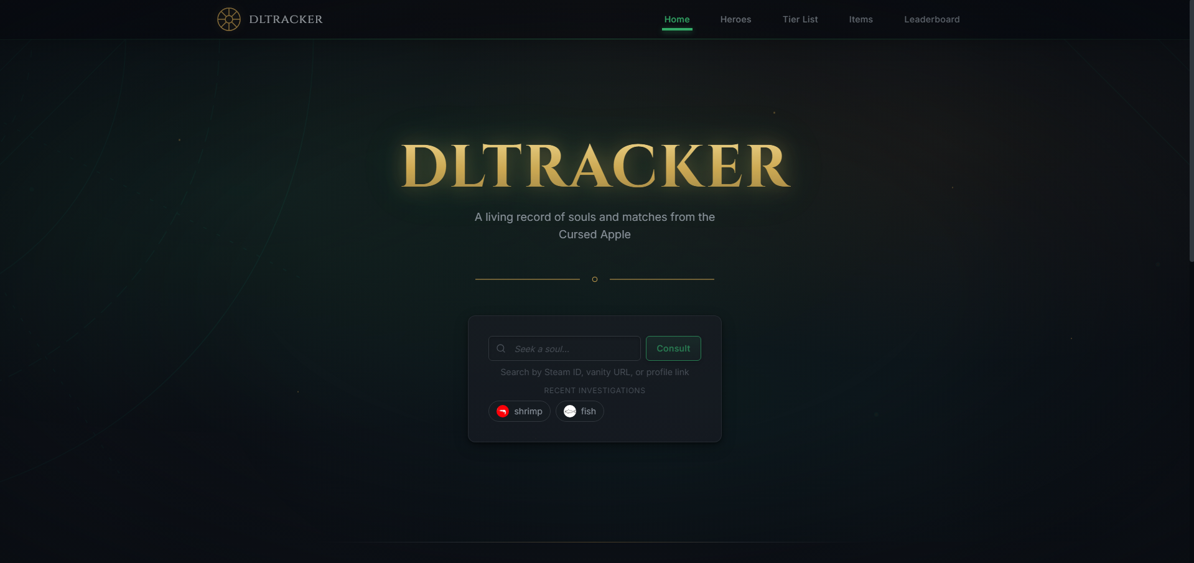The image size is (1194, 563).
Task: Click the large glowing DLTRACKER title
Action: click(594, 165)
